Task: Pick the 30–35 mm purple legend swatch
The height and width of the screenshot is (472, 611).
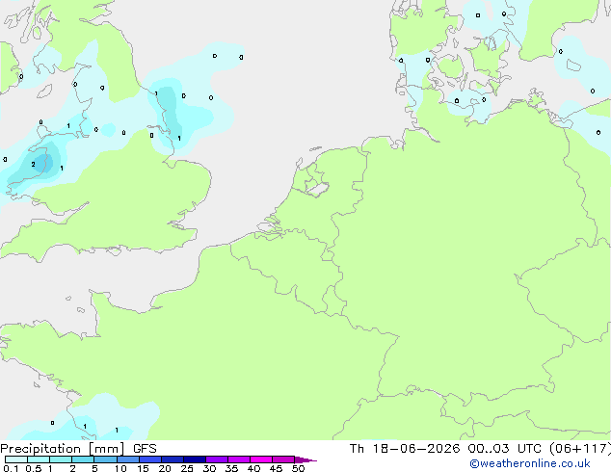Action: pos(217,459)
